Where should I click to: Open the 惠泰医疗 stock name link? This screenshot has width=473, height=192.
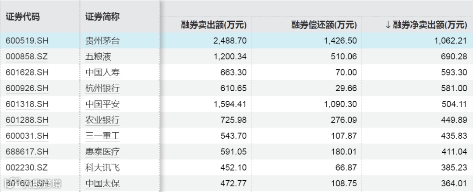click(102, 152)
